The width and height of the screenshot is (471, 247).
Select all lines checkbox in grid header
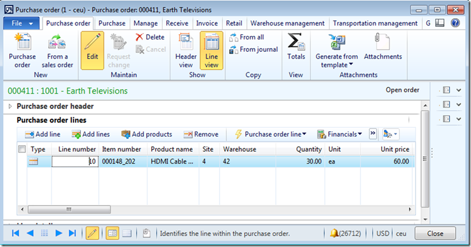[x=22, y=149]
